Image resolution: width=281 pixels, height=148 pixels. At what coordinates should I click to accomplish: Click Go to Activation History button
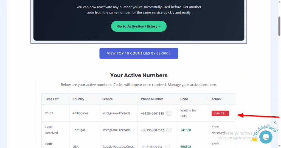(139, 26)
